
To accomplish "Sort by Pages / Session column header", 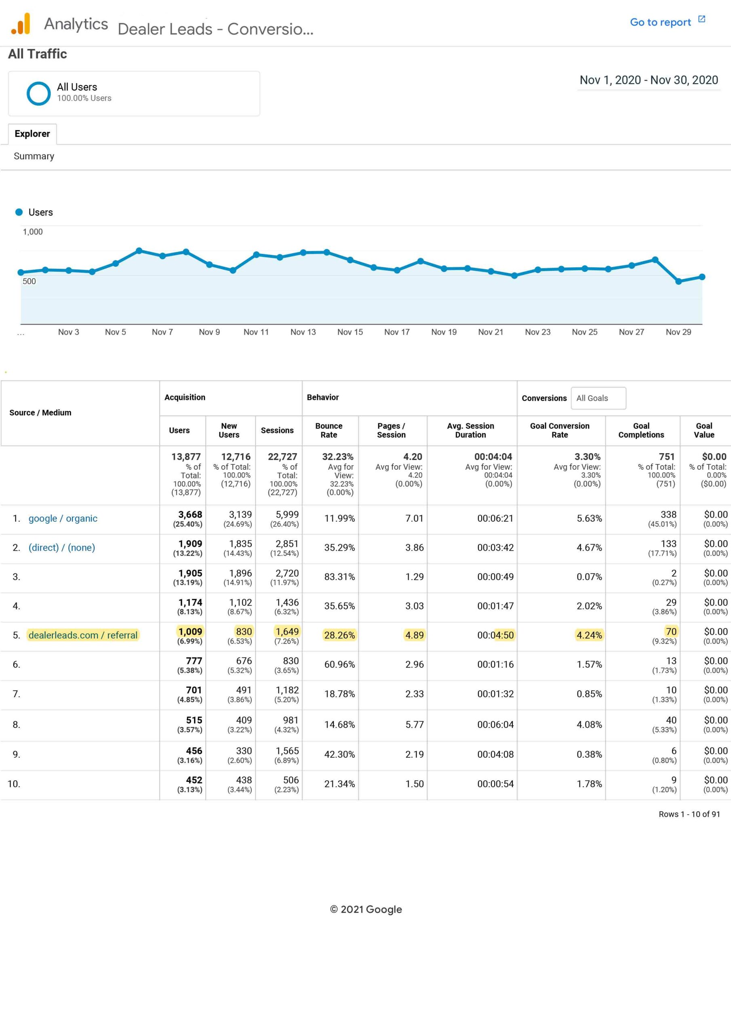I will coord(391,431).
